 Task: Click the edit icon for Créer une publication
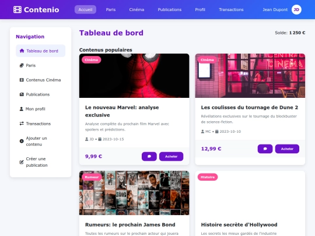click(22, 162)
